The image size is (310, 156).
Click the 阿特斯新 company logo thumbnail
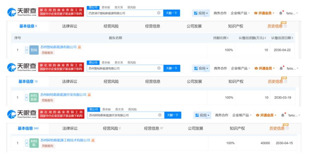(34, 97)
